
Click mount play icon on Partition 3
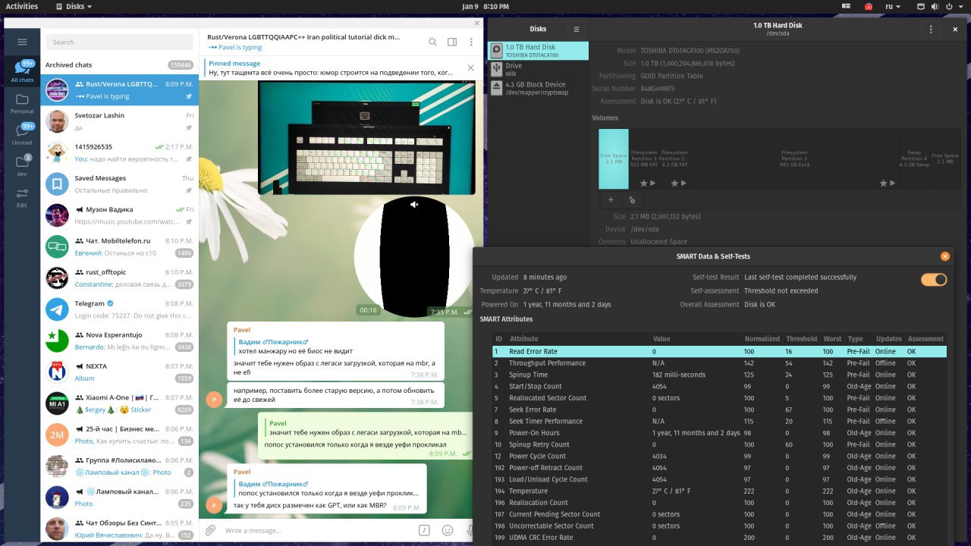pos(893,183)
